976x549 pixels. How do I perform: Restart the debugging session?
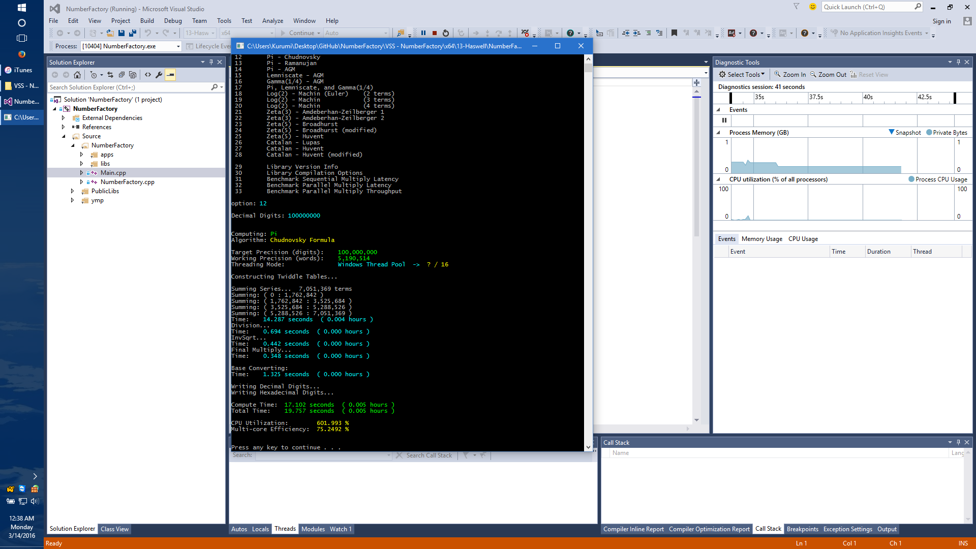coord(446,33)
